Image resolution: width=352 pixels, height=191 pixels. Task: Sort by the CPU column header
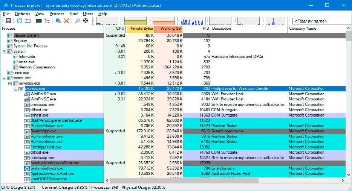click(115, 29)
